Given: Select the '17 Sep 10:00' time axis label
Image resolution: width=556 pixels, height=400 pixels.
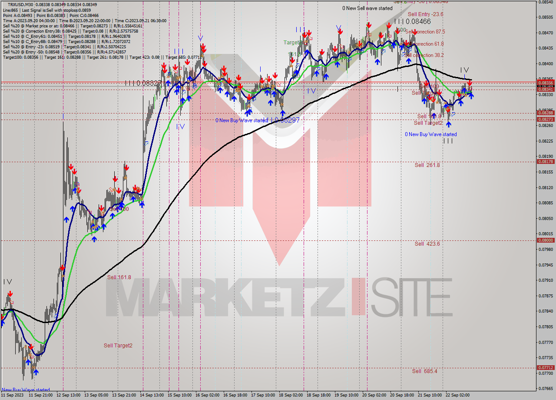Looking at the screenshot, I should 263,396.
